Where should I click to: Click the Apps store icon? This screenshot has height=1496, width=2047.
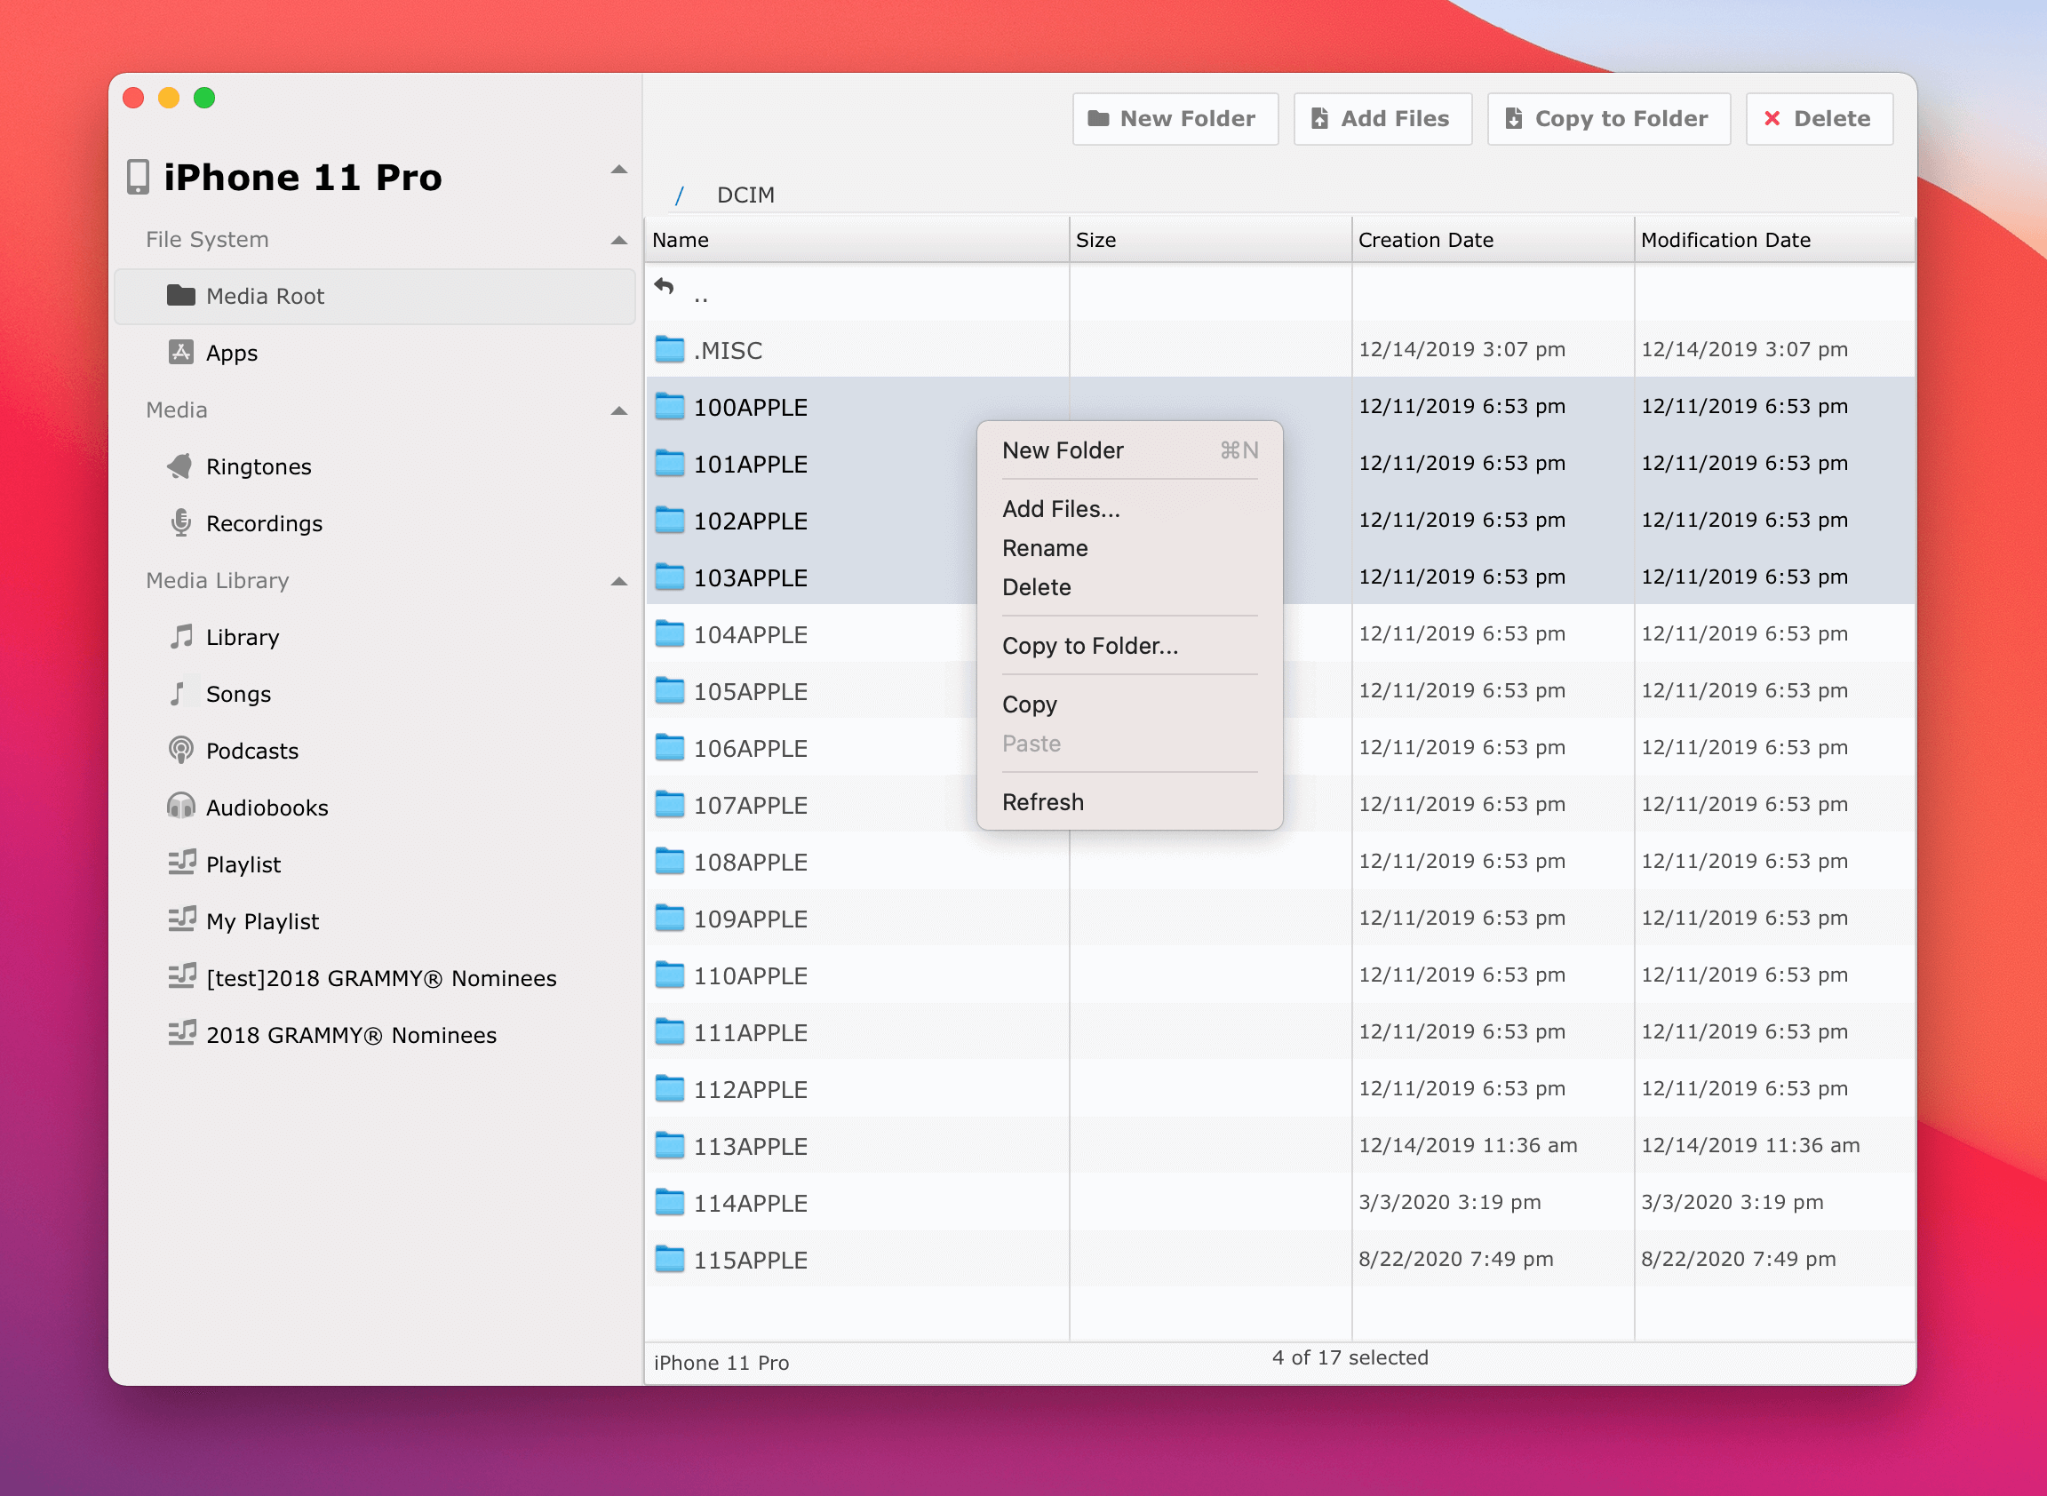click(181, 352)
